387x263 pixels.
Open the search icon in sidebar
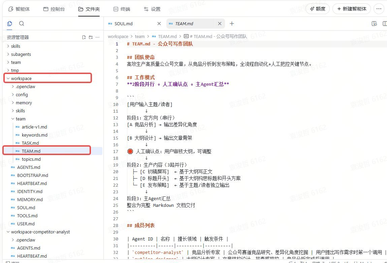point(22,24)
